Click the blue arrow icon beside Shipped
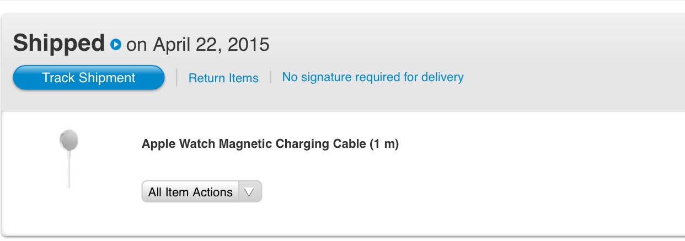The image size is (685, 241). click(x=115, y=44)
